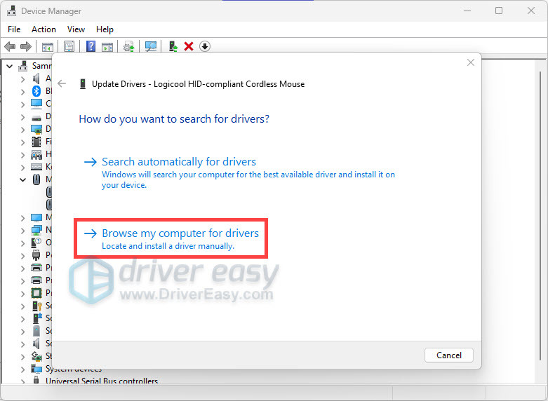
Task: Select Search automatically for drivers
Action: 178,162
